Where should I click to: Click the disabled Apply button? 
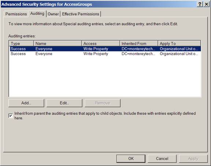pos(193,158)
